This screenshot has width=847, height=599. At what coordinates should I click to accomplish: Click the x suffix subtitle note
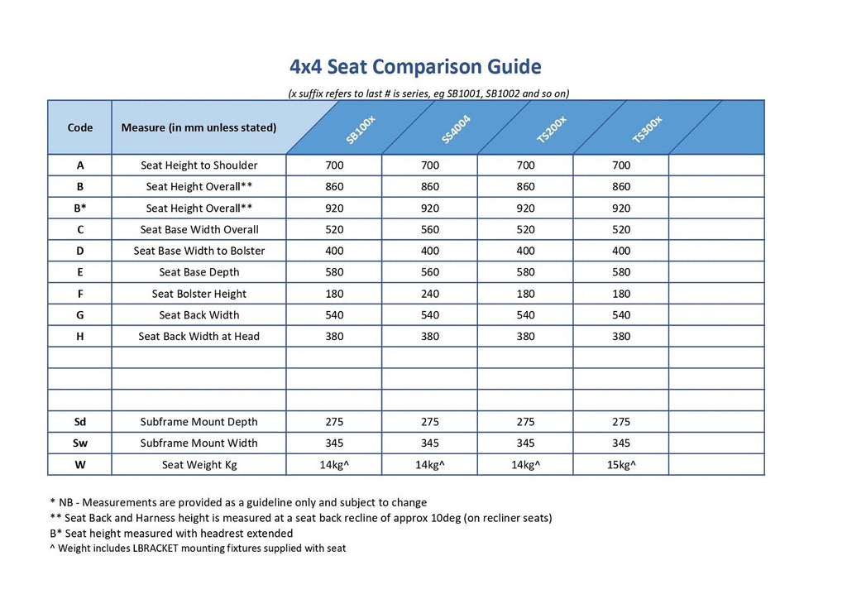tap(428, 93)
